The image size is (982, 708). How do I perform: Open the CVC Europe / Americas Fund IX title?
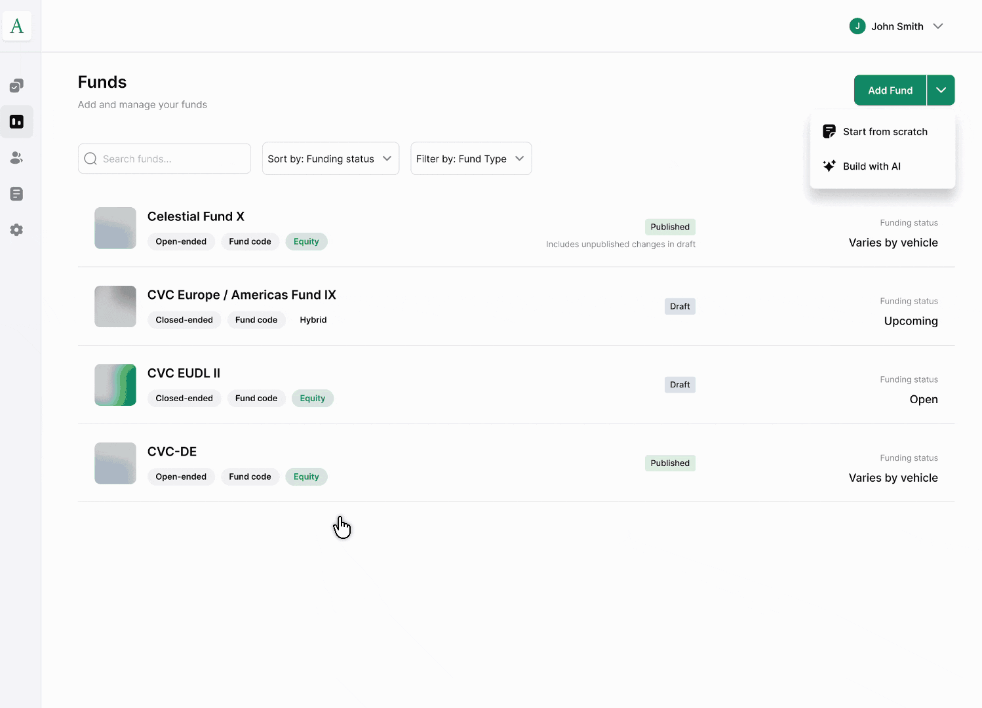pos(242,295)
